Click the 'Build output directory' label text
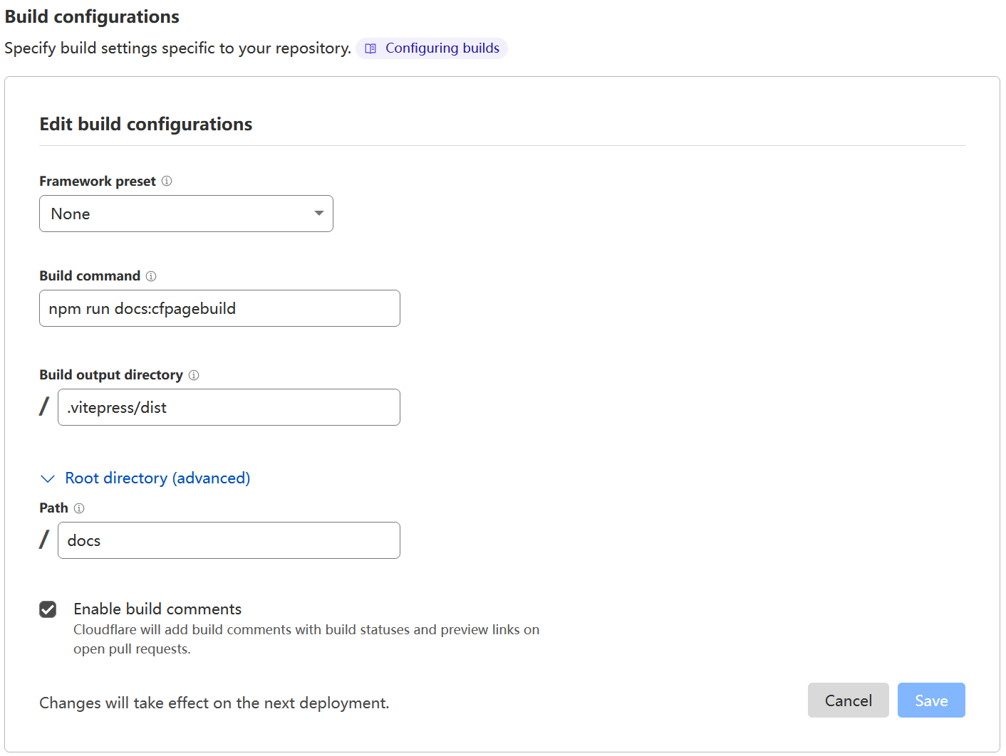 coord(111,375)
